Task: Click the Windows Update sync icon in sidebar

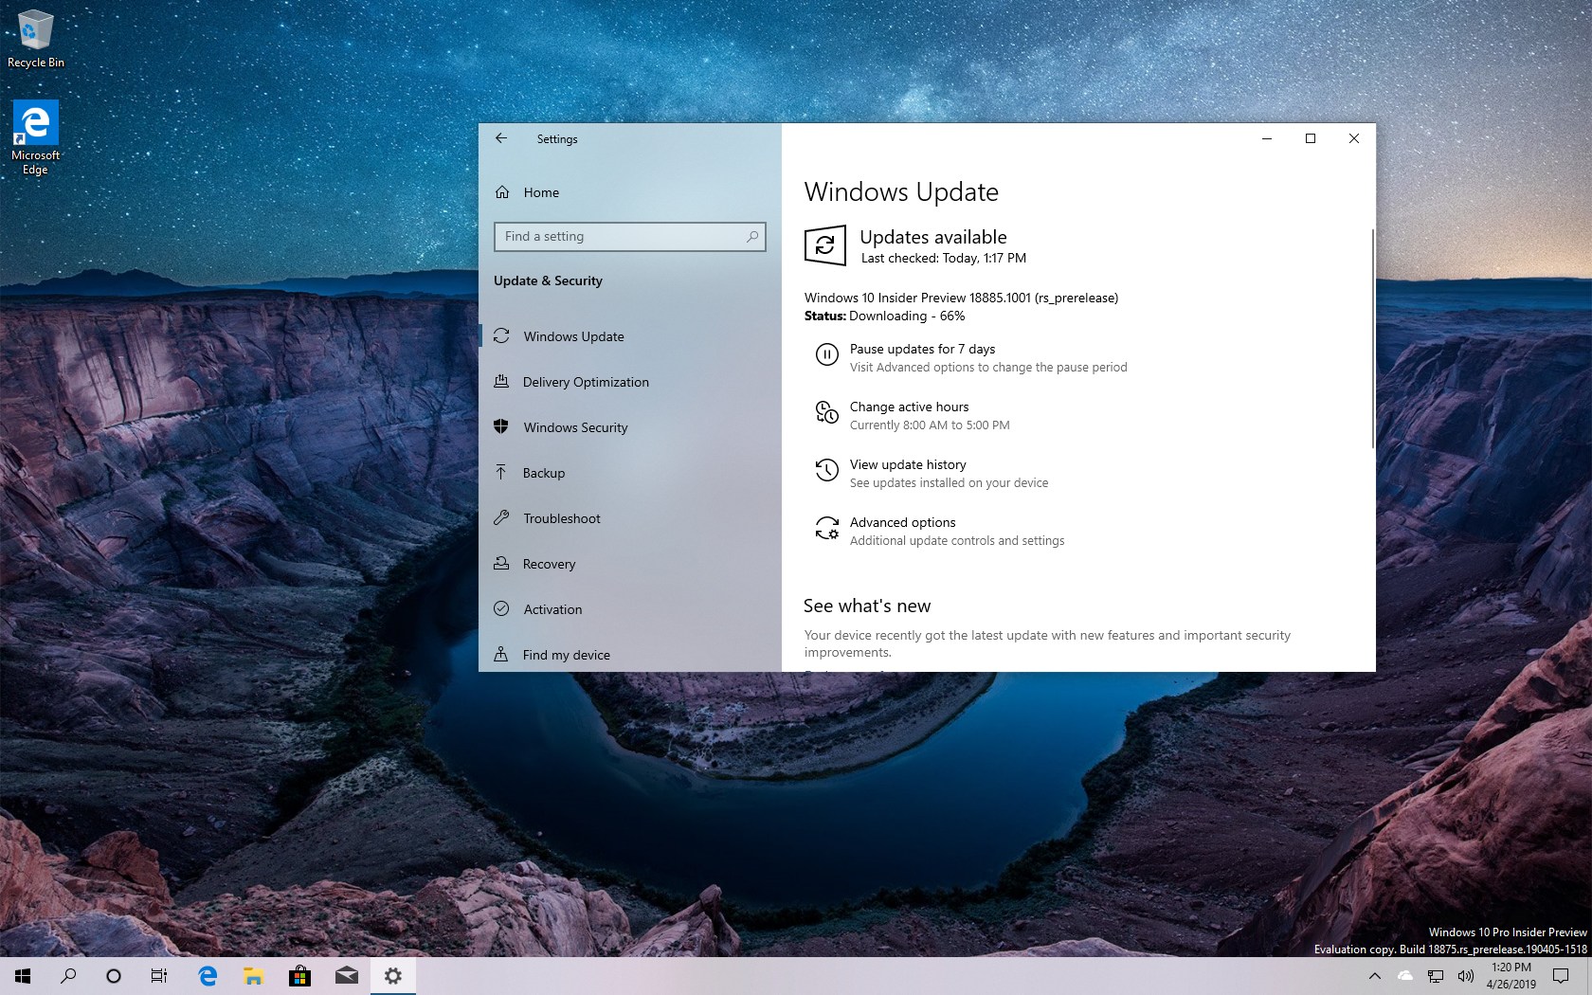Action: (x=501, y=336)
